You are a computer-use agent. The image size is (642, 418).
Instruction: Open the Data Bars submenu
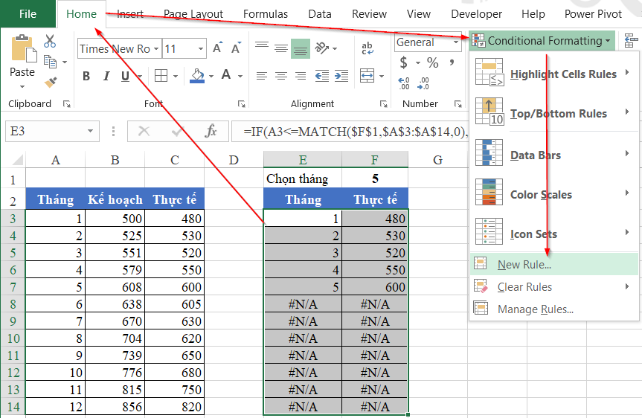553,155
